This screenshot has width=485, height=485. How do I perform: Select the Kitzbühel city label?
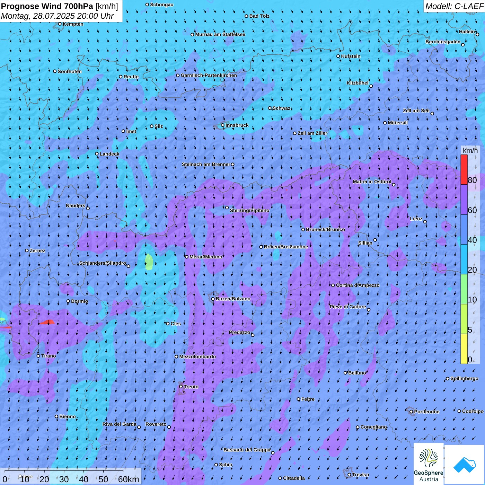pos(358,83)
